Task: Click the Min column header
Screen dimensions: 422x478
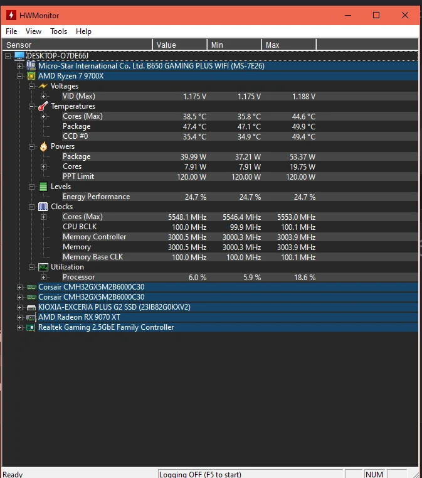Action: [235, 45]
